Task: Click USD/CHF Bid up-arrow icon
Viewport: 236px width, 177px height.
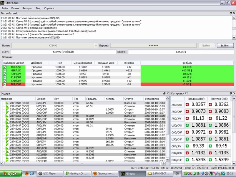Action: [187, 139]
